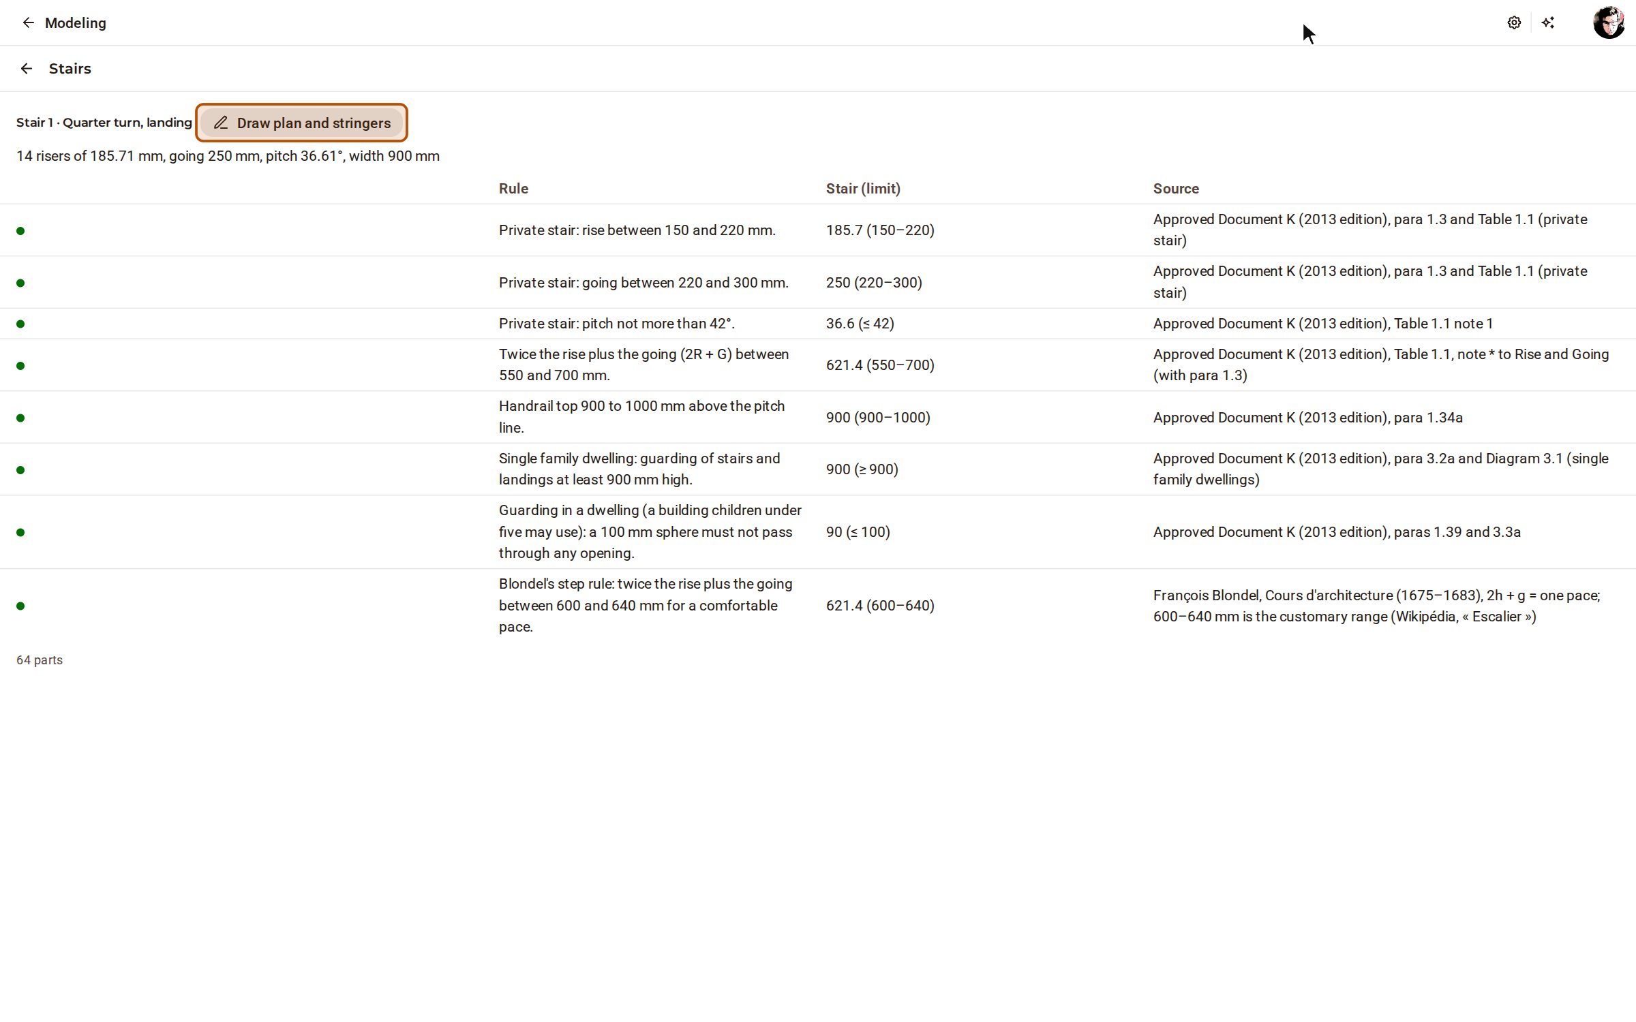Click green dot on handrail row
The width and height of the screenshot is (1636, 1022).
20,418
